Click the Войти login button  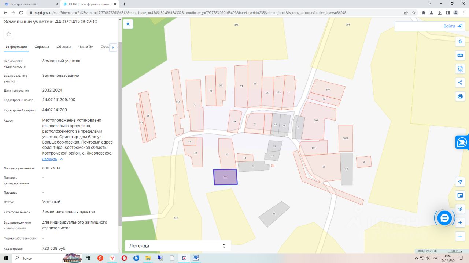(x=453, y=26)
